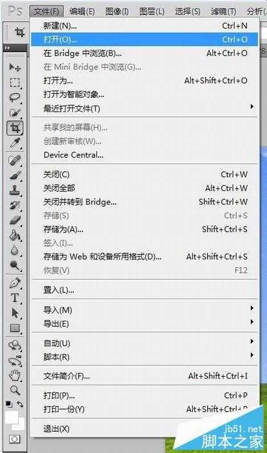This screenshot has height=453, width=267.
Task: Select the Crop tool
Action: [15, 127]
